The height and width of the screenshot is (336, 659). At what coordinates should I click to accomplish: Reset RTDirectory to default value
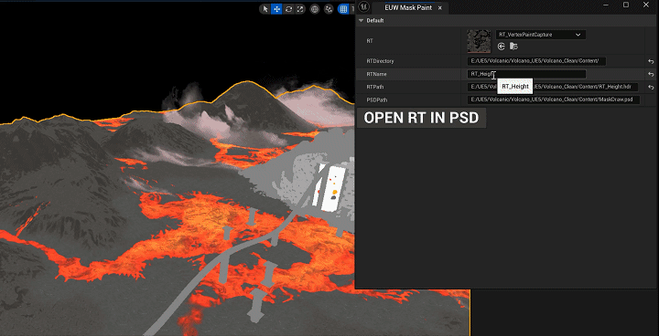click(651, 62)
